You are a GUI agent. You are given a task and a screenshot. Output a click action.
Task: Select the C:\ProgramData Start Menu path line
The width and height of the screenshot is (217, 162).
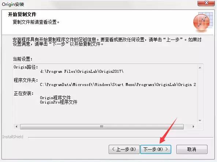click(118, 84)
